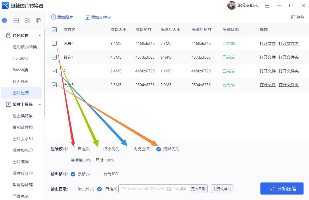Open 图片编辑 in the sidebar

click(21, 162)
